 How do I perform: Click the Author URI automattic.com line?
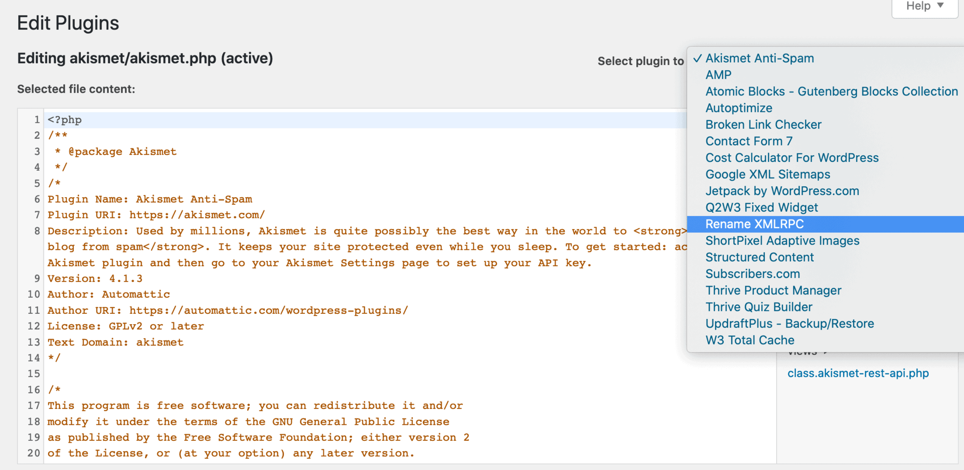(228, 311)
